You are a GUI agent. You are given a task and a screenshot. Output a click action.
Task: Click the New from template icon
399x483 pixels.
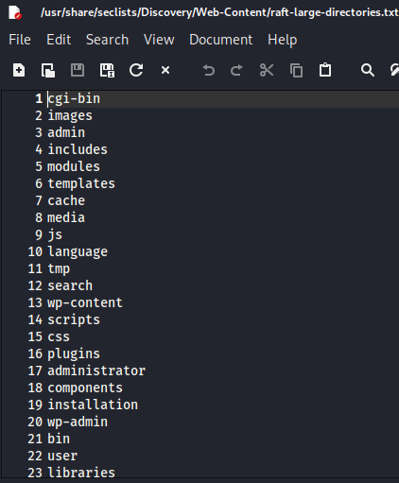[x=48, y=70]
